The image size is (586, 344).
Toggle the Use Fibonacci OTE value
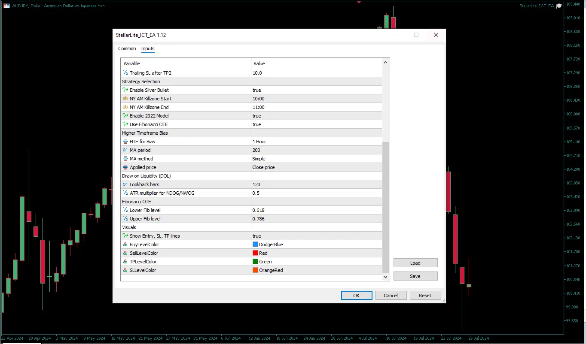click(x=316, y=124)
